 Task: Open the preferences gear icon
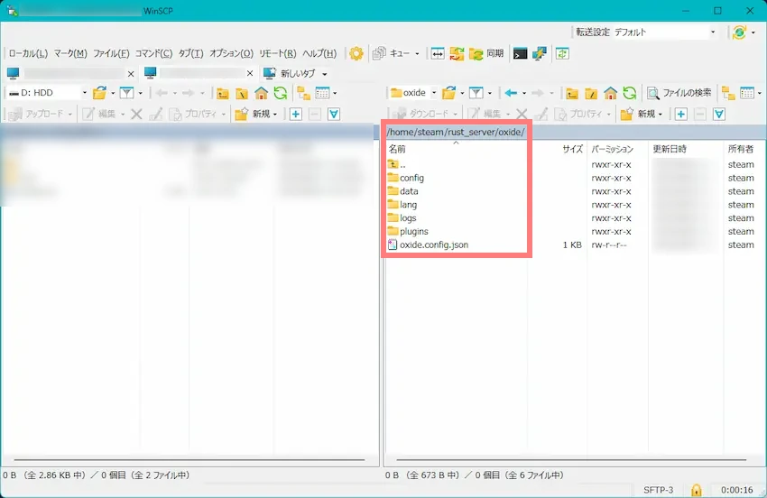tap(356, 53)
